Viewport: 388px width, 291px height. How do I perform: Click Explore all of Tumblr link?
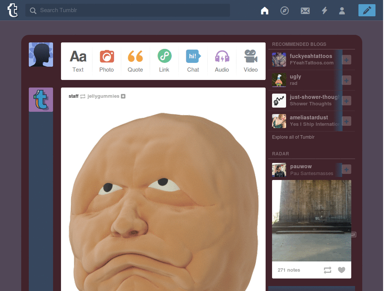click(293, 137)
